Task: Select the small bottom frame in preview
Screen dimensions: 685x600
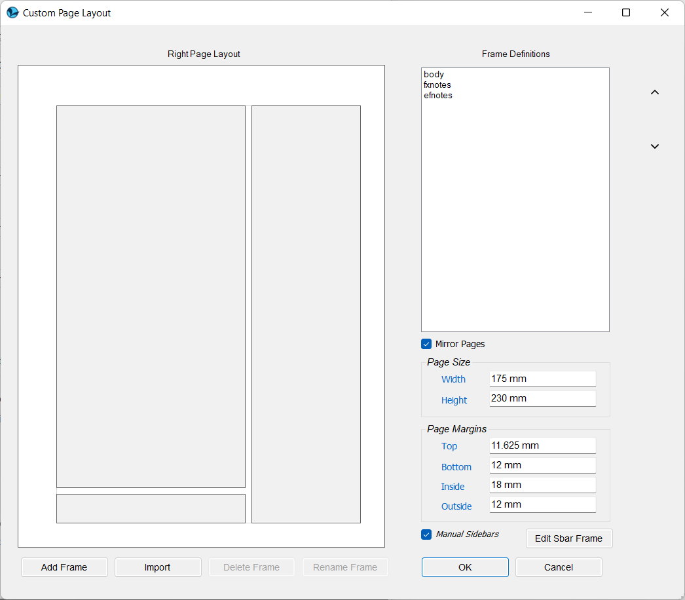Action: 151,509
